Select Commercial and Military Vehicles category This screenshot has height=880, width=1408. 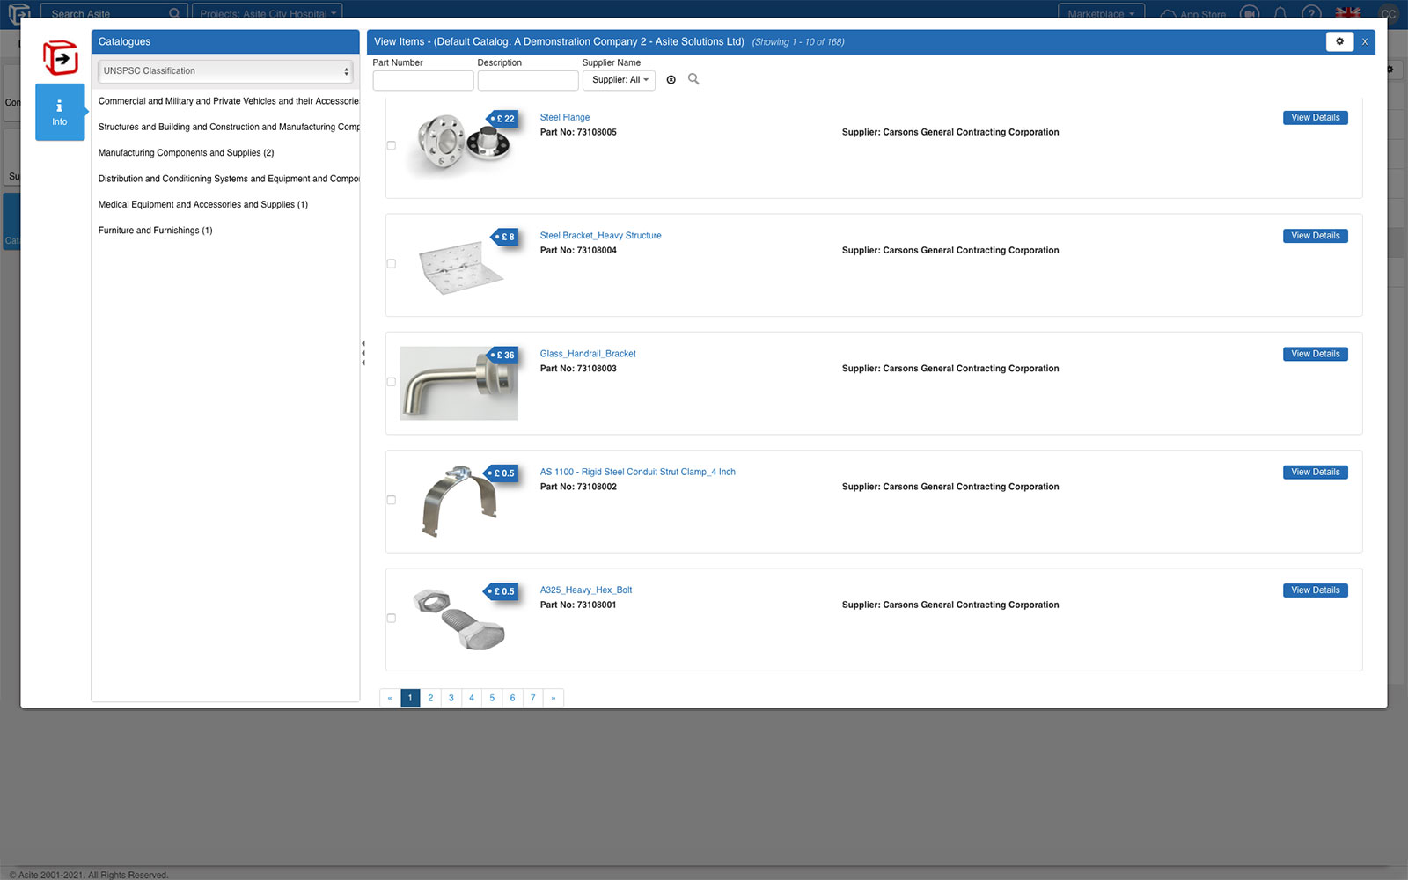tap(228, 101)
